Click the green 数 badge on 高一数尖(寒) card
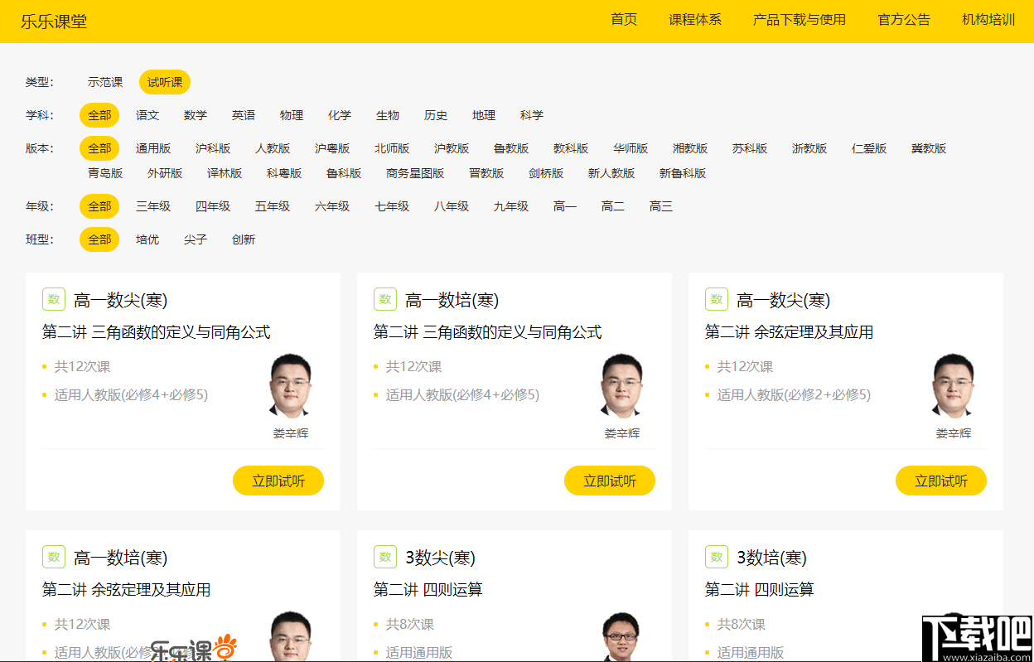 click(53, 299)
